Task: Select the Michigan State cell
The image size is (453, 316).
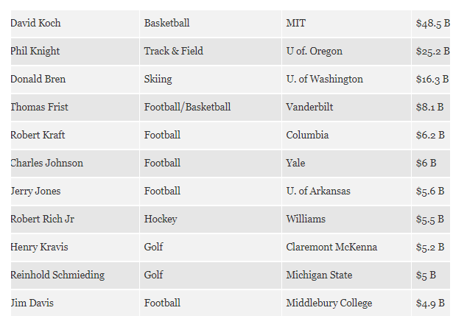Action: 346,275
